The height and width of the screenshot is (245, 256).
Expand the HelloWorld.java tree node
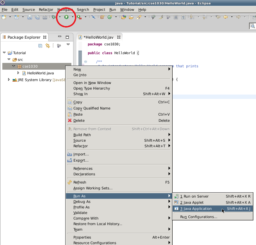[18, 73]
